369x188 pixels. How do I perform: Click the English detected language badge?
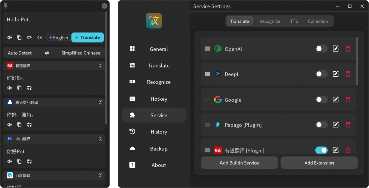[x=59, y=38]
